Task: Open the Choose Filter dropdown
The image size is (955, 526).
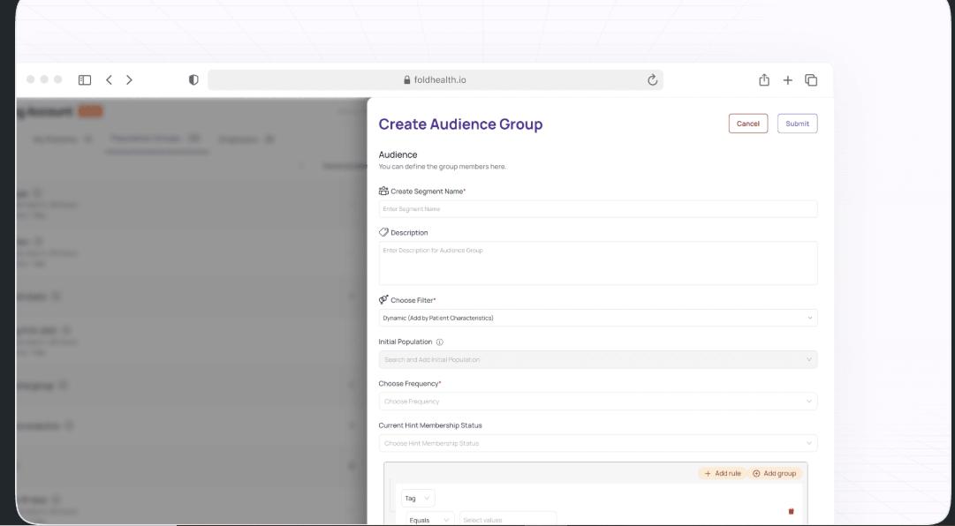Action: [x=597, y=318]
